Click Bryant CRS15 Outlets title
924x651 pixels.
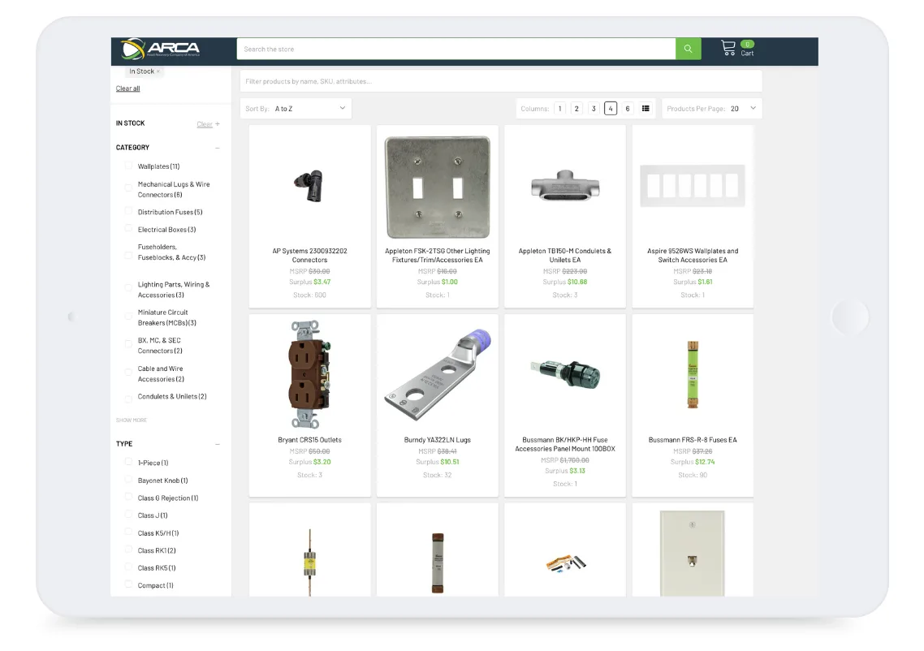(310, 440)
